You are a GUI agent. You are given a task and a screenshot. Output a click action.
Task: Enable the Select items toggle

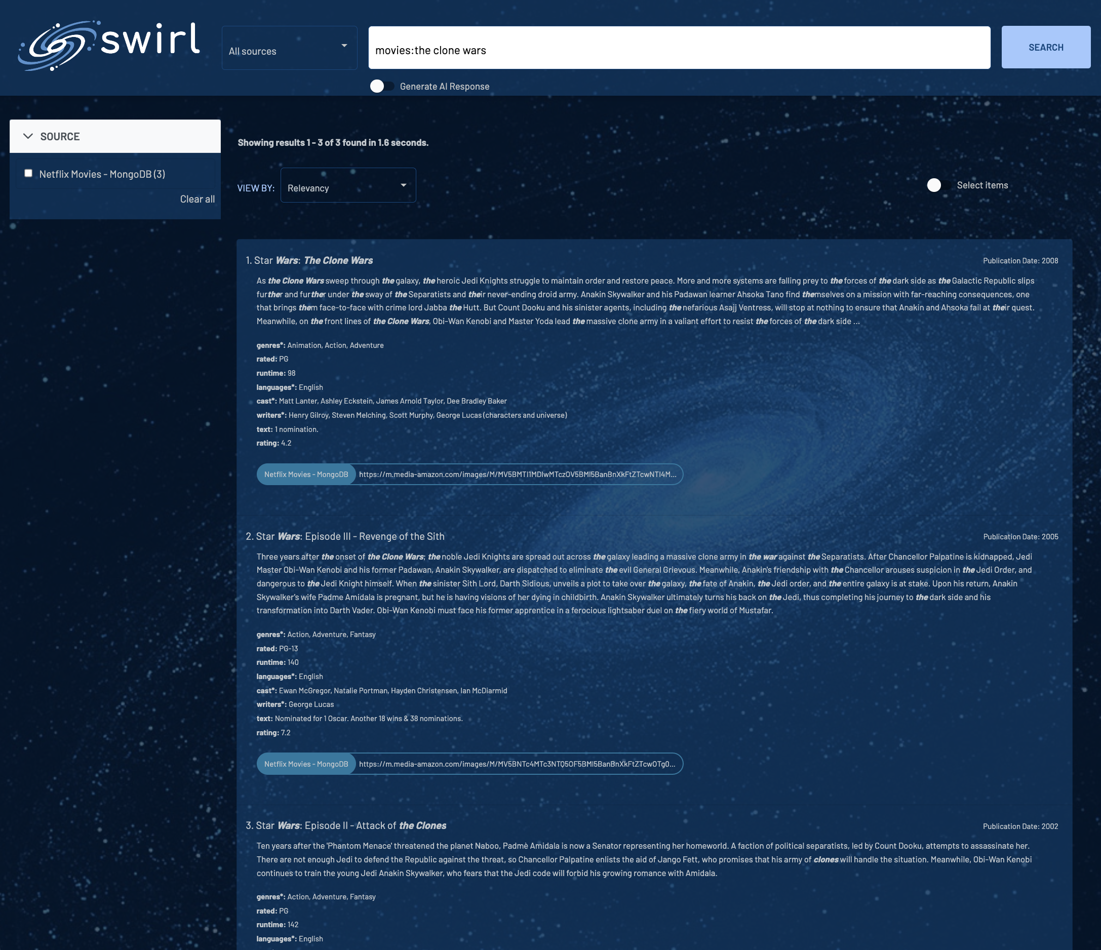pyautogui.click(x=938, y=185)
